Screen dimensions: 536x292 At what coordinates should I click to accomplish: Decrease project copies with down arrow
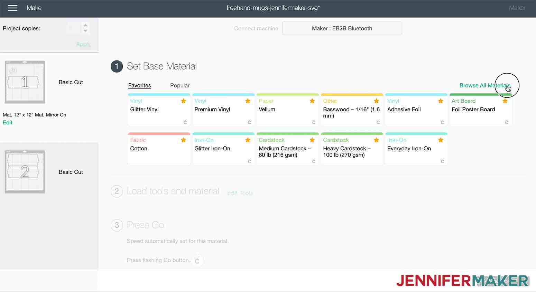click(85, 31)
